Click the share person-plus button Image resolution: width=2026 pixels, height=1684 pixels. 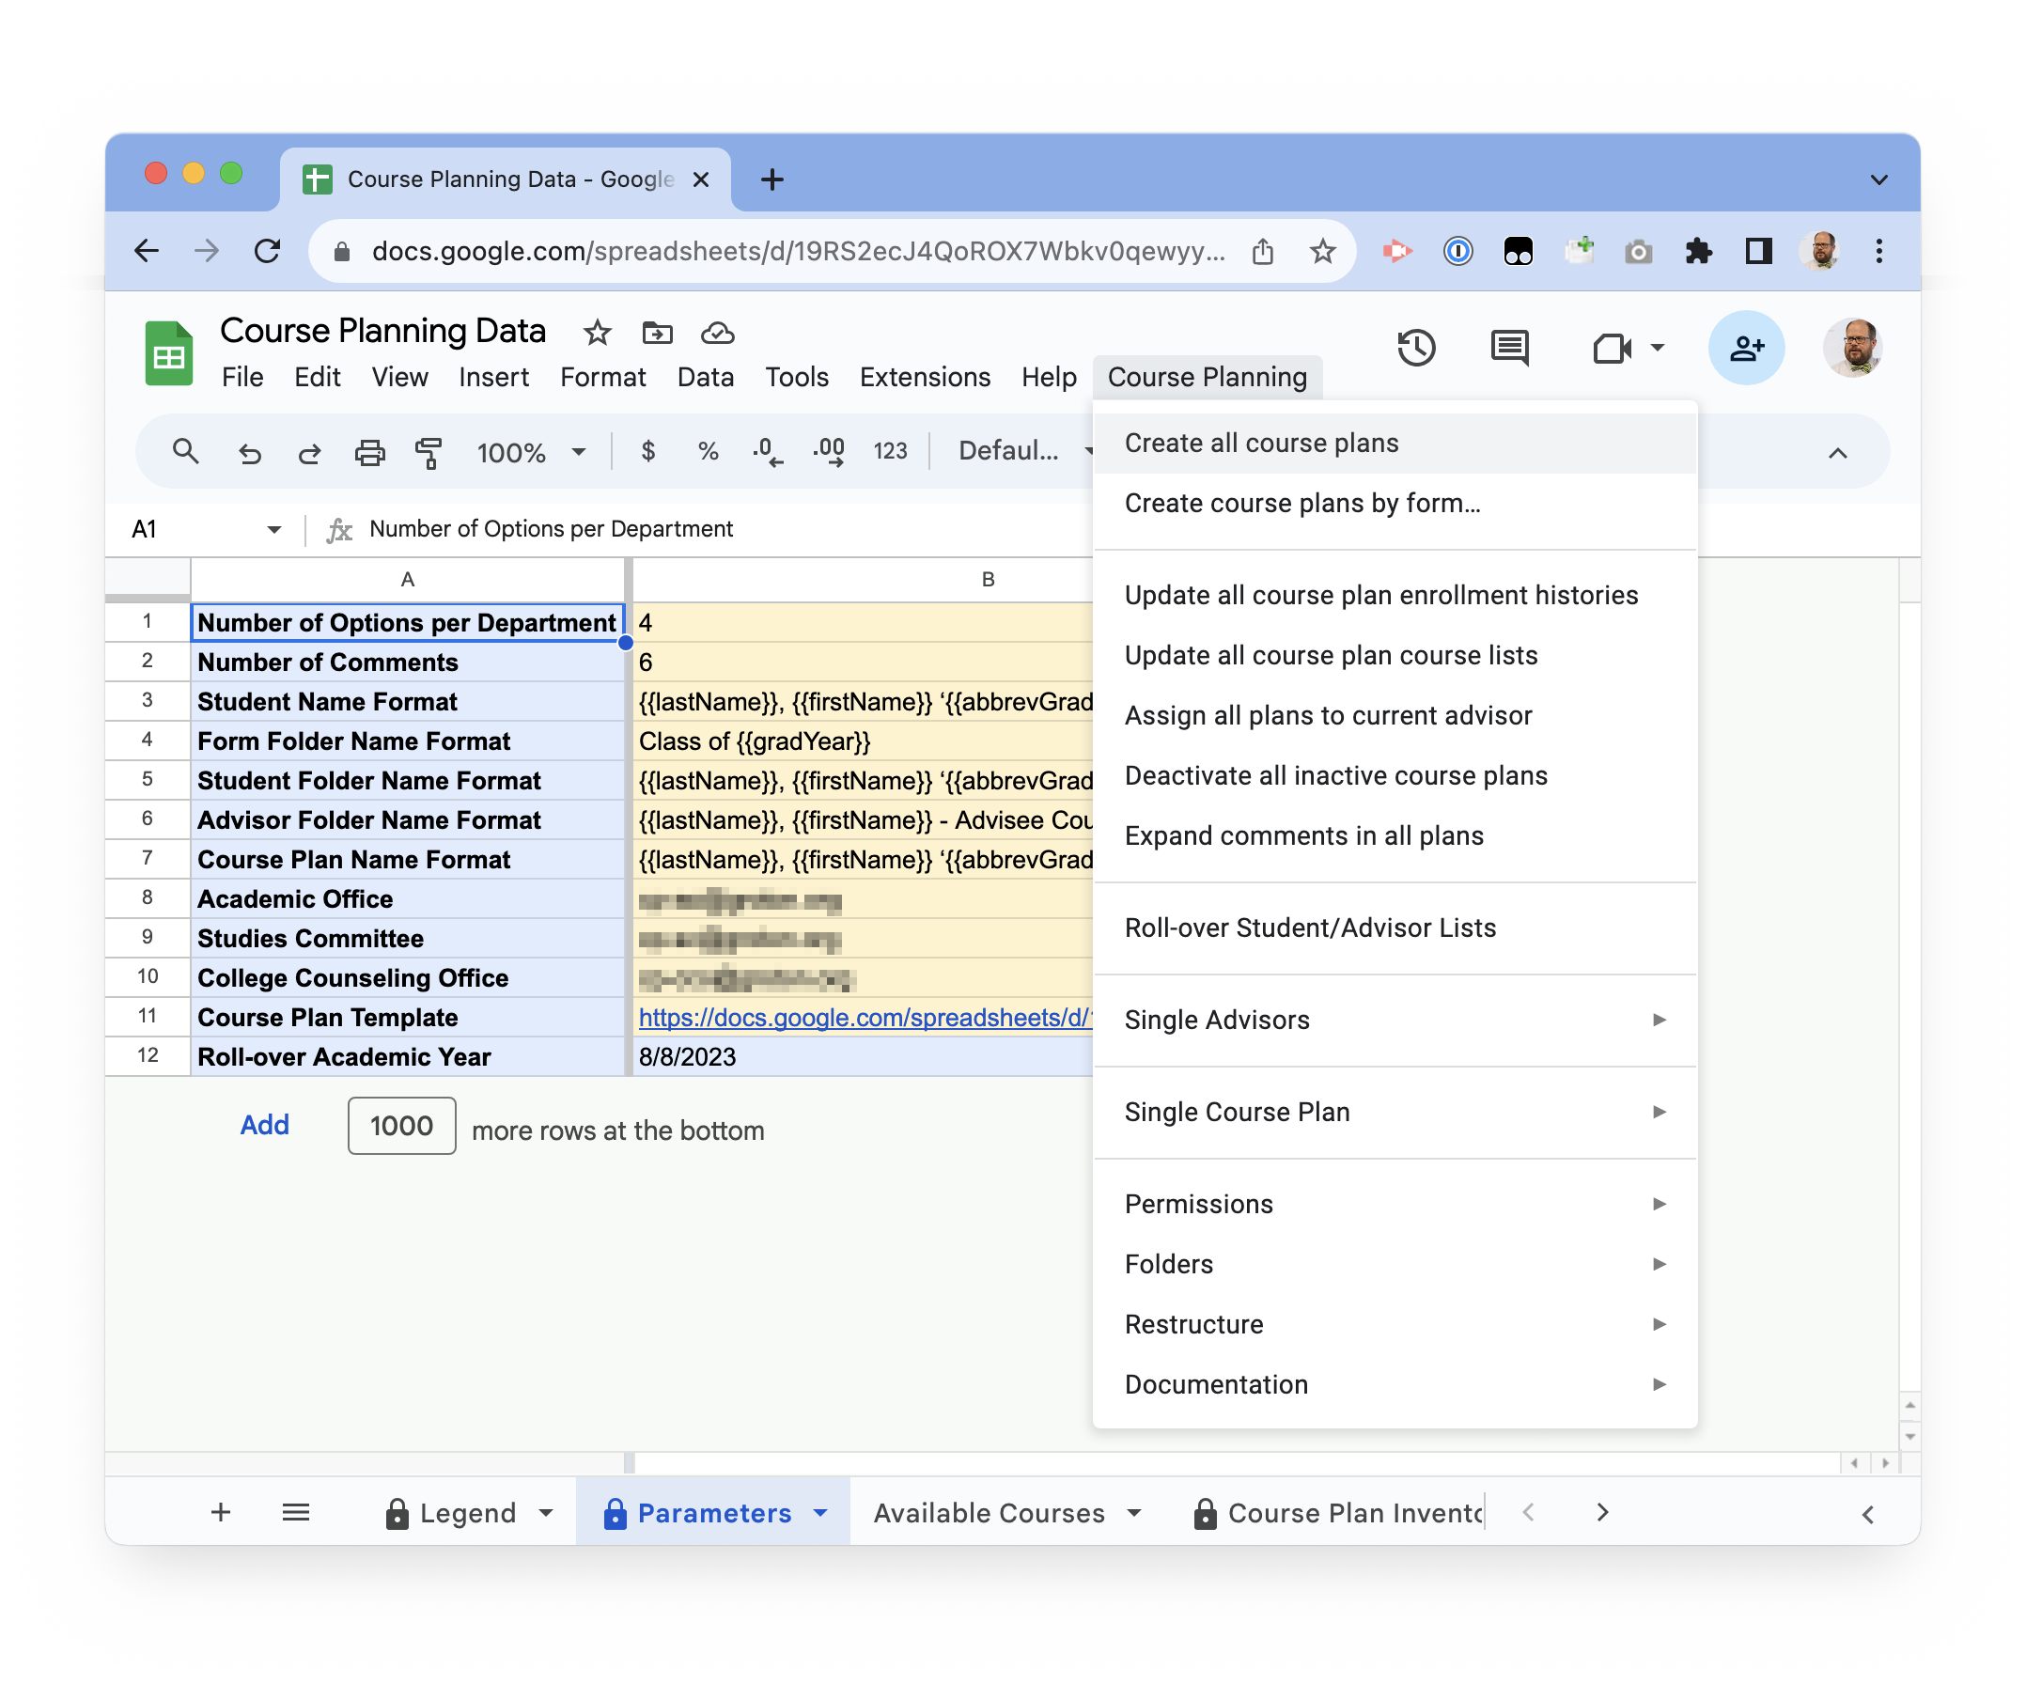[1745, 349]
